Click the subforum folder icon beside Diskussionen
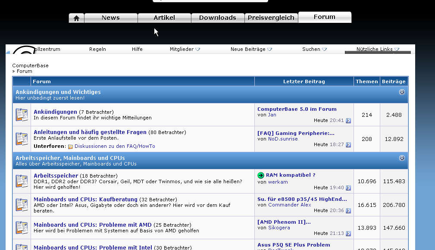 pyautogui.click(x=70, y=147)
